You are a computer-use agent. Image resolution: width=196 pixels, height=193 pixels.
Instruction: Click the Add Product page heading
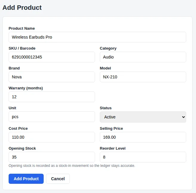[22, 7]
